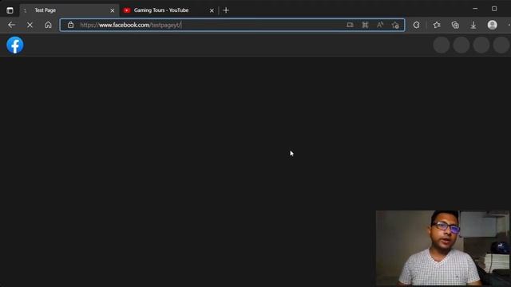Screen dimensions: 511x287
Task: Open Collections
Action: [x=455, y=25]
